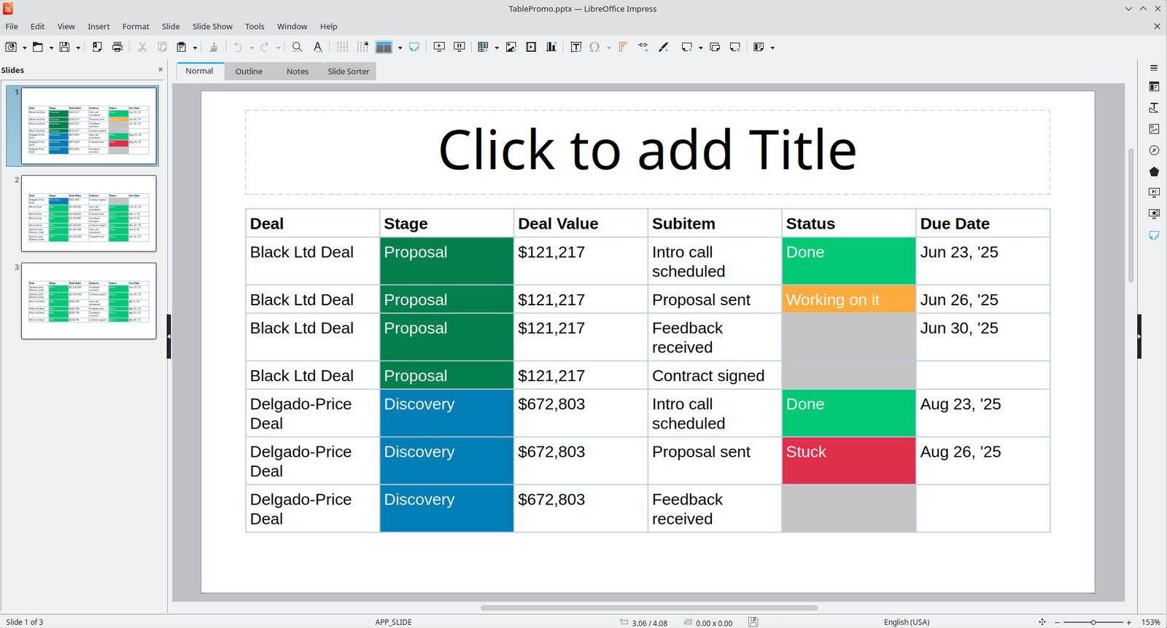Image resolution: width=1167 pixels, height=628 pixels.
Task: Click the brush Draw Functions icon
Action: coord(664,47)
